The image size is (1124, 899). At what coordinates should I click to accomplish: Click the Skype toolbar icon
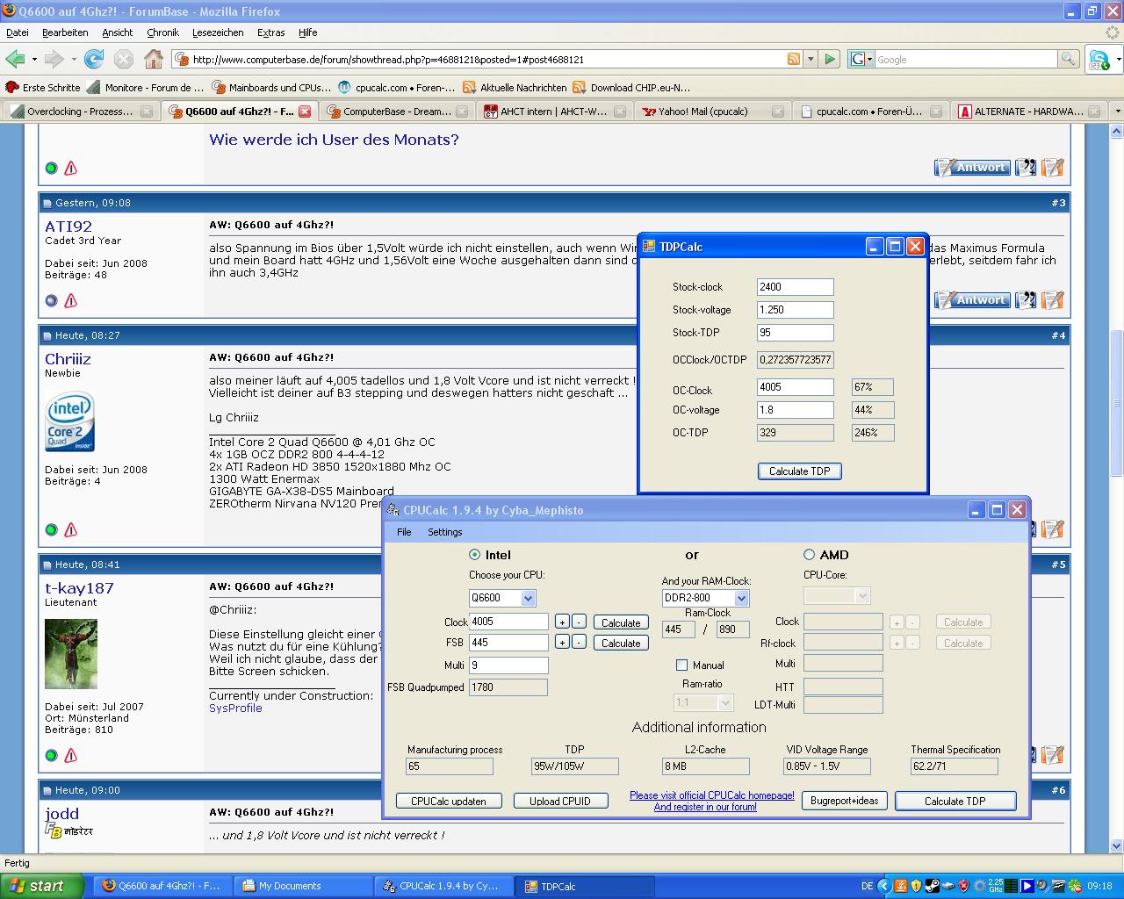pos(1099,60)
